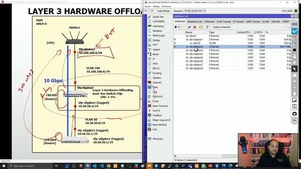Select the sfp-sfpplus1 interface row
The width and height of the screenshot is (301, 169).
[x=232, y=39]
